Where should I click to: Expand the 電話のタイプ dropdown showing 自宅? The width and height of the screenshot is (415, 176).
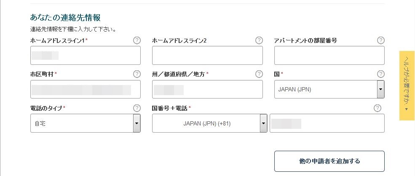[x=86, y=123]
